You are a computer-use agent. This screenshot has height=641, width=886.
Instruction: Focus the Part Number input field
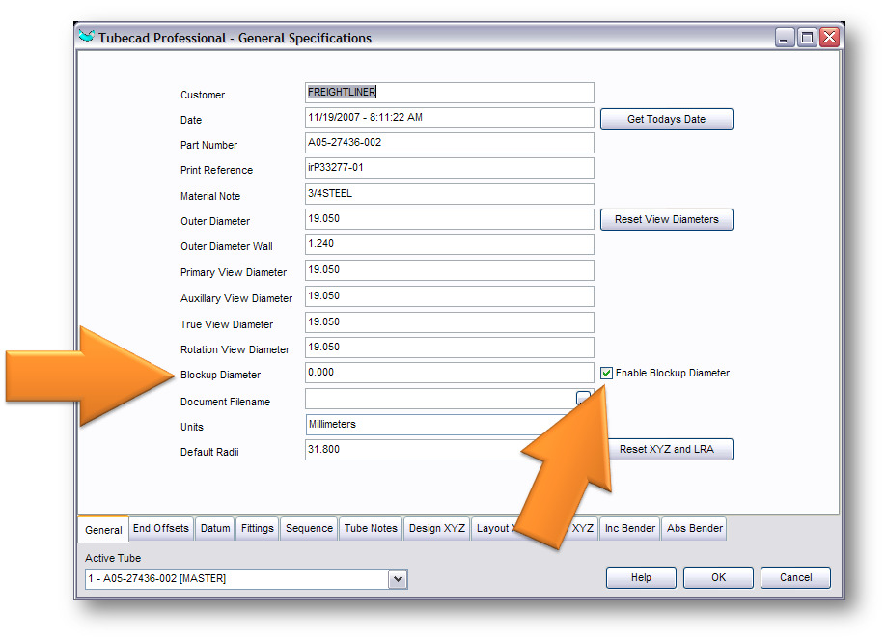449,143
